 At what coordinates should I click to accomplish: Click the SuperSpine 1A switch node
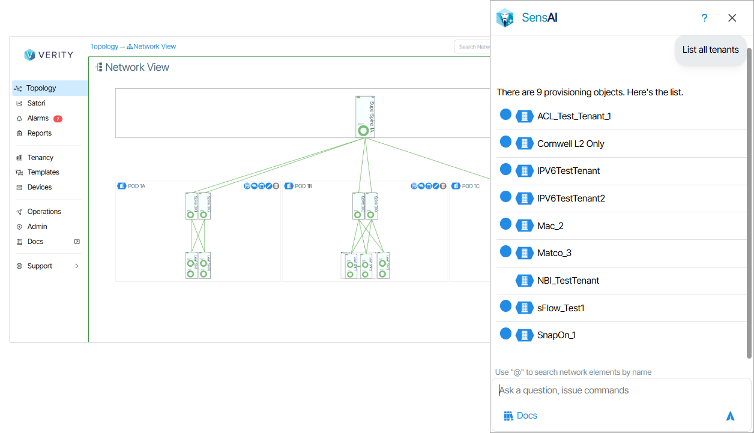364,116
